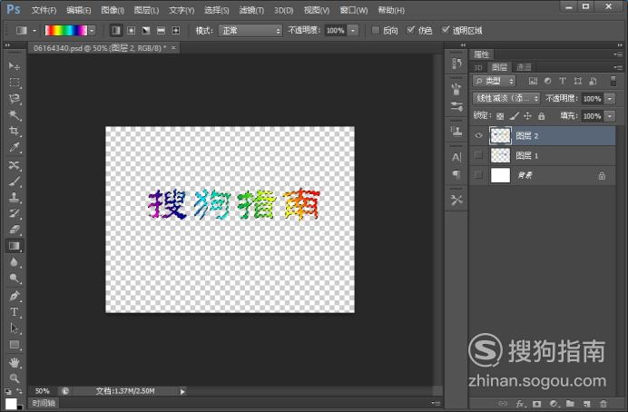Select the Path Selection tool

tap(15, 329)
